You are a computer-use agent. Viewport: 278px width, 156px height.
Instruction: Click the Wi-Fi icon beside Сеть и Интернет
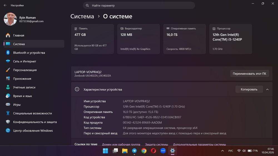(x=8, y=61)
